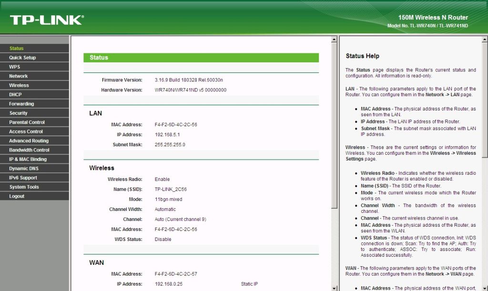Click Logout in the sidebar
This screenshot has width=488, height=291.
pos(34,196)
